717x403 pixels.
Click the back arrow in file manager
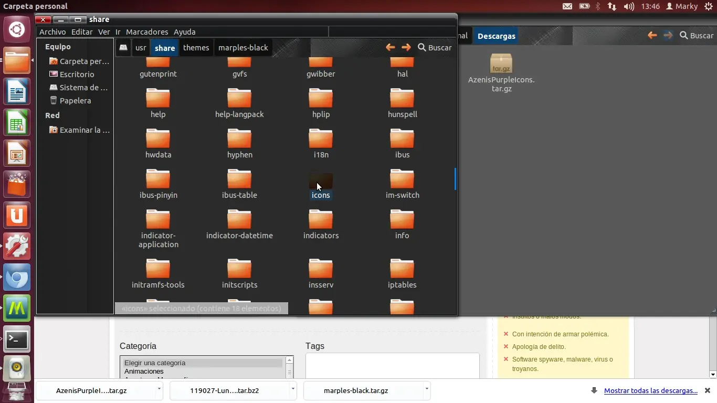390,47
